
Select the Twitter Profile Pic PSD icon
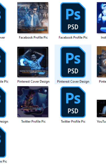pyautogui.click(x=73, y=102)
